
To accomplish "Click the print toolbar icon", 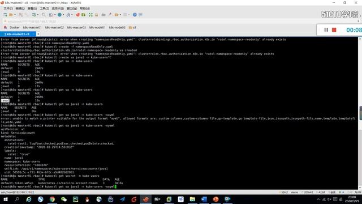I will pos(51,15).
